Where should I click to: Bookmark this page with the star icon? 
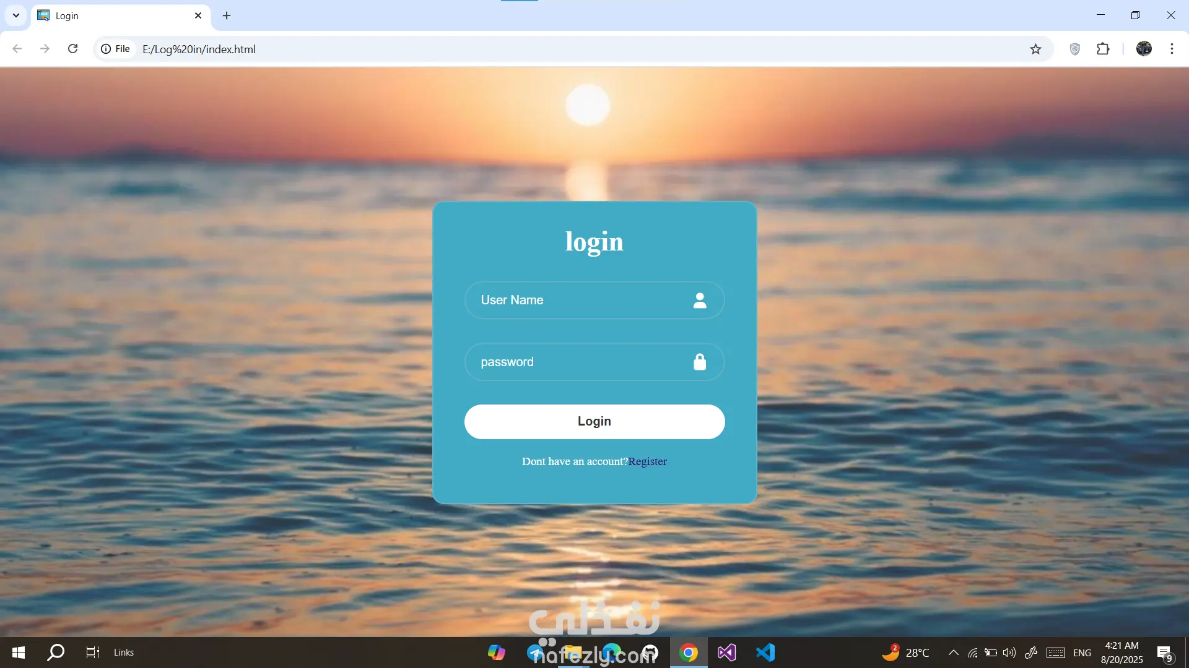pyautogui.click(x=1035, y=49)
